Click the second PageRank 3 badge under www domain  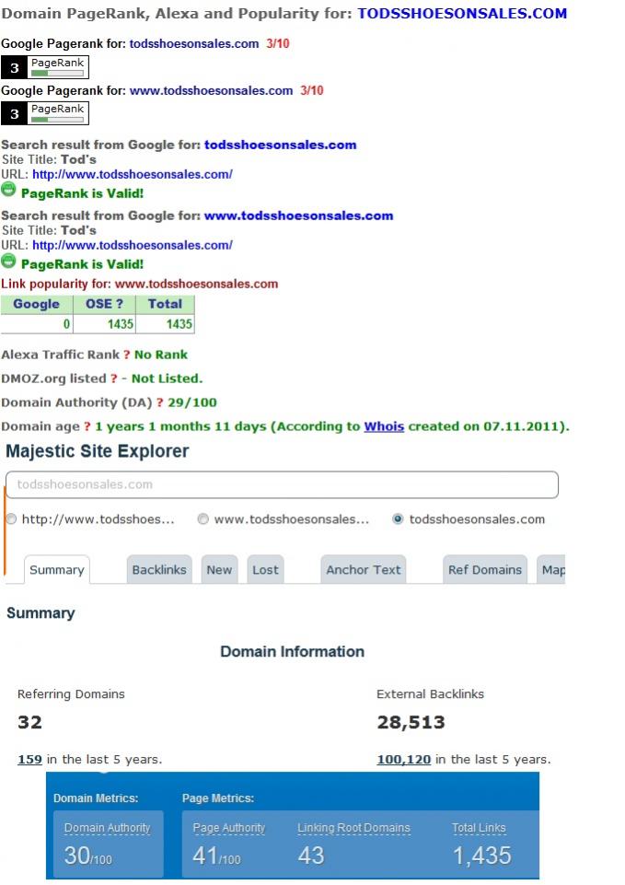point(44,113)
